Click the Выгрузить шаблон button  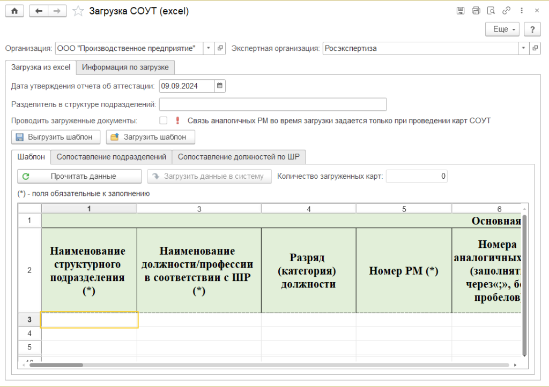[x=56, y=137]
